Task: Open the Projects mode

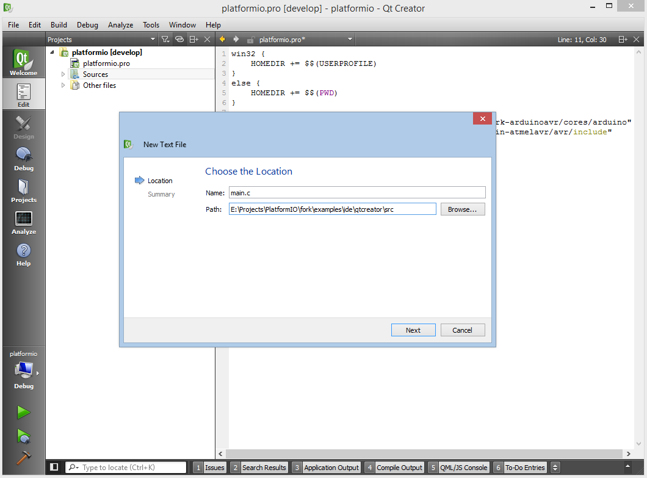Action: click(24, 190)
